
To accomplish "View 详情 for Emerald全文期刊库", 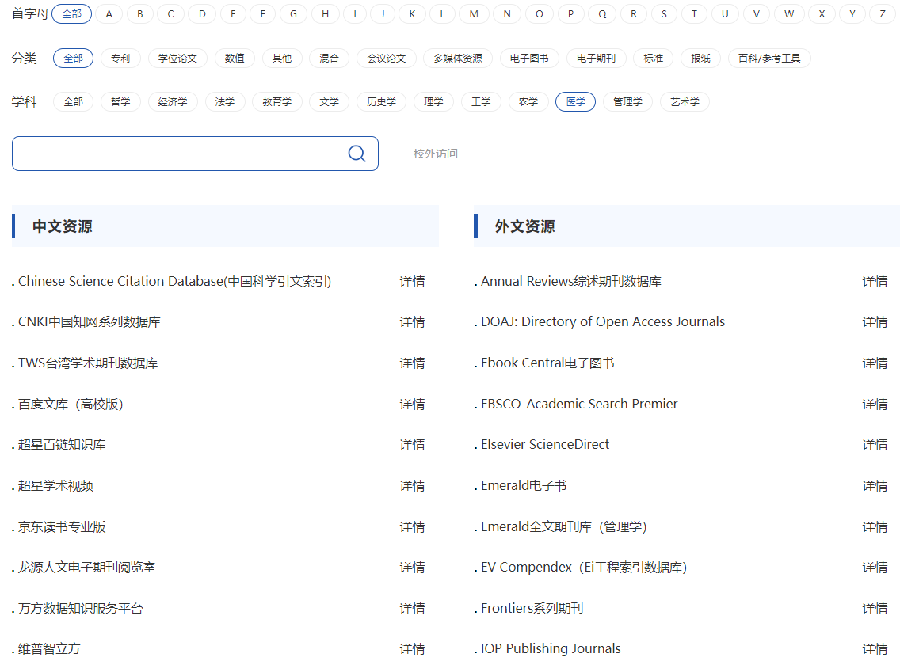I will [x=875, y=527].
